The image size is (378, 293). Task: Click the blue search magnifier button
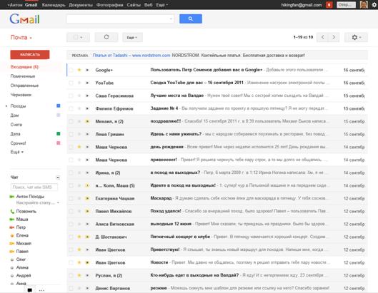tap(191, 19)
